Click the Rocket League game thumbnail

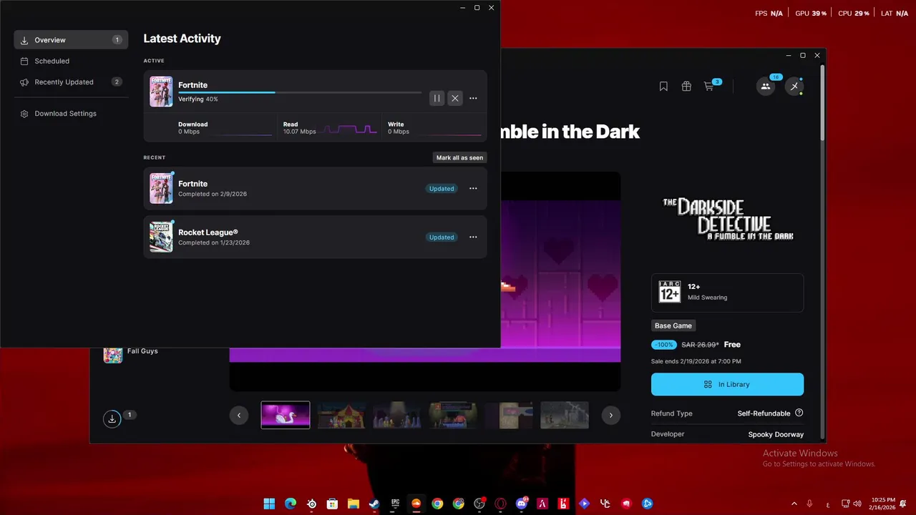click(x=161, y=237)
